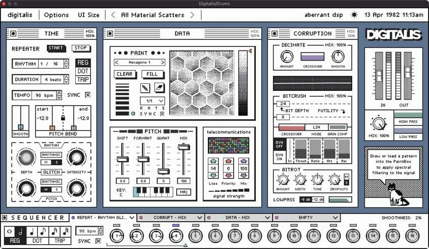
Task: Decrease telecommunications Loss with down arrow
Action: point(213,176)
